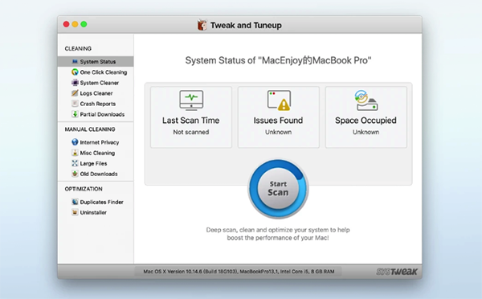This screenshot has width=482, height=299.
Task: Click the System Cleaner icon
Action: pyautogui.click(x=75, y=83)
